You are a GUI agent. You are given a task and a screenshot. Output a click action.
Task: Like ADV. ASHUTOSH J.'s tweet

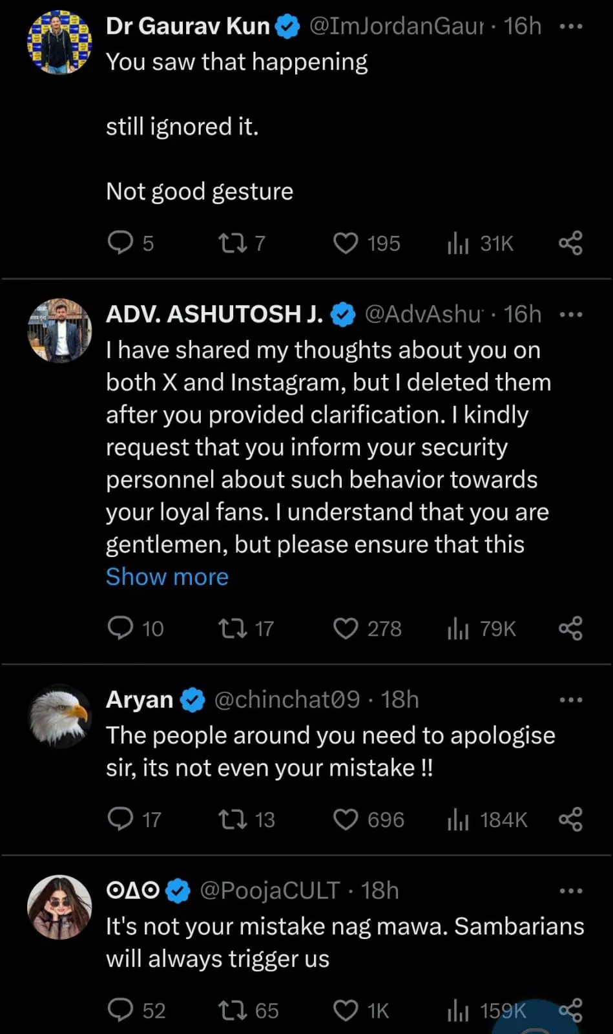(x=346, y=628)
